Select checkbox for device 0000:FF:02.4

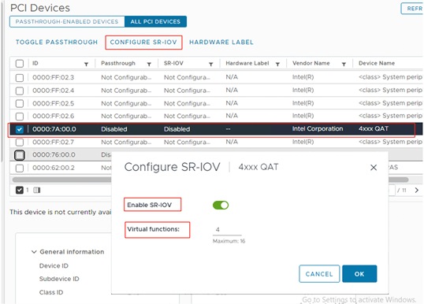pos(20,91)
